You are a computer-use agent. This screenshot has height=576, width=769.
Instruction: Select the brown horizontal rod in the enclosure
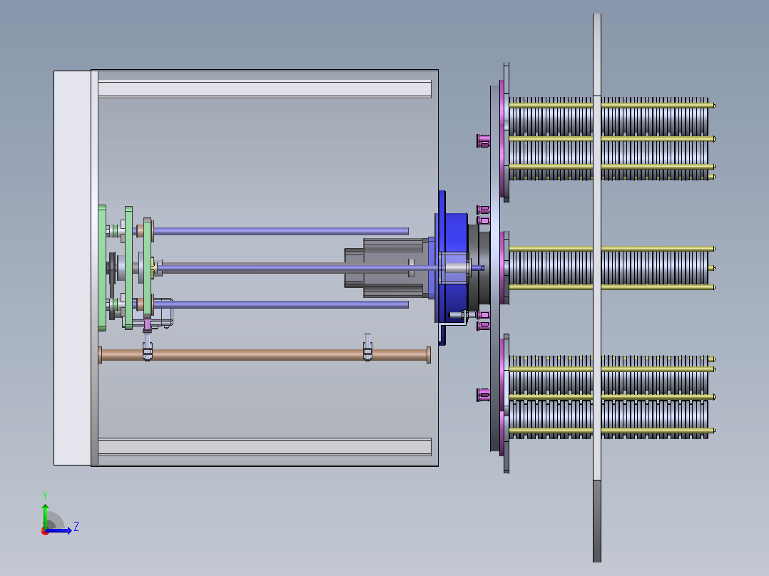pyautogui.click(x=265, y=355)
